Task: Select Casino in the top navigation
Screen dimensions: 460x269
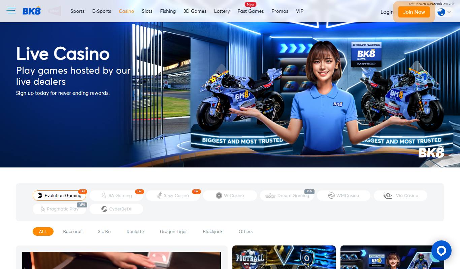Action: 126,11
